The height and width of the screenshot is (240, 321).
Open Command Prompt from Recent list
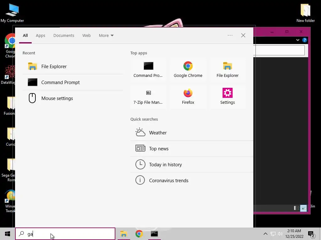point(73,82)
